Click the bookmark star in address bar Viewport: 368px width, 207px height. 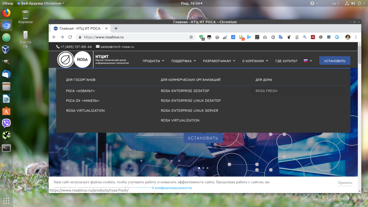click(191, 37)
